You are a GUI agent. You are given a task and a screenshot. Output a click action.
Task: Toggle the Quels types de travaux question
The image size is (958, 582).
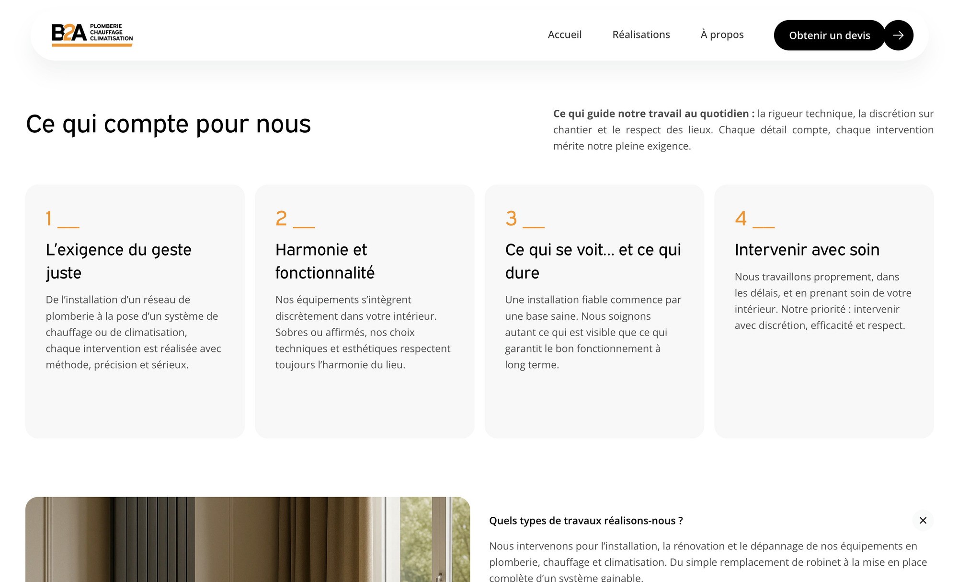click(585, 521)
